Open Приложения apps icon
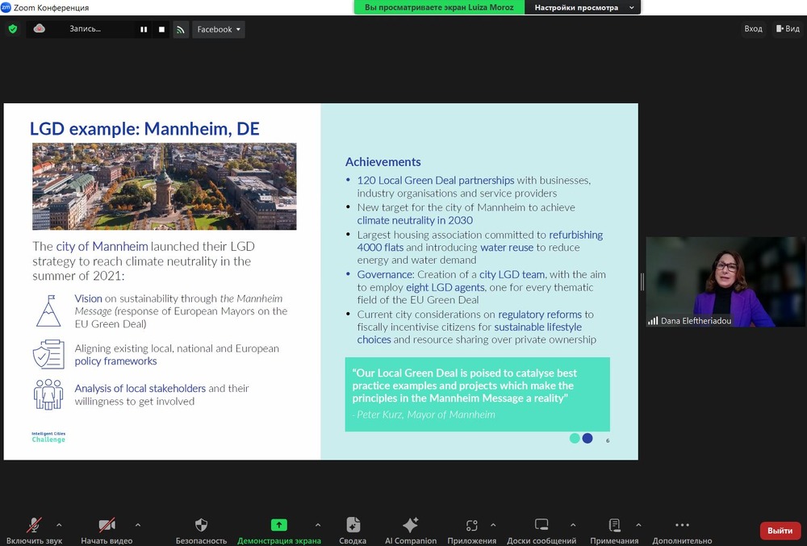 [x=471, y=525]
